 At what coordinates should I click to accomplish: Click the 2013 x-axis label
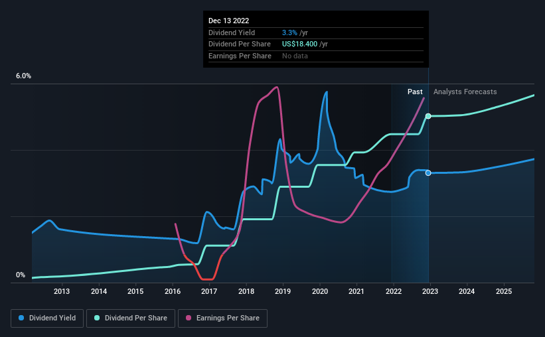[x=62, y=291]
